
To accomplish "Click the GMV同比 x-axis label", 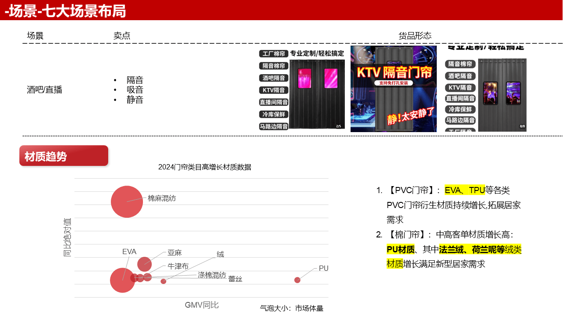I will pyautogui.click(x=201, y=305).
